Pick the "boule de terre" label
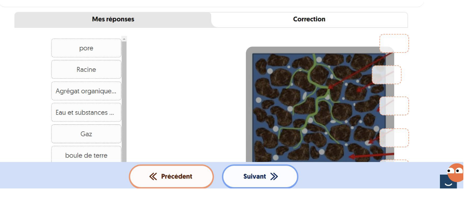470x207 pixels. pyautogui.click(x=86, y=155)
